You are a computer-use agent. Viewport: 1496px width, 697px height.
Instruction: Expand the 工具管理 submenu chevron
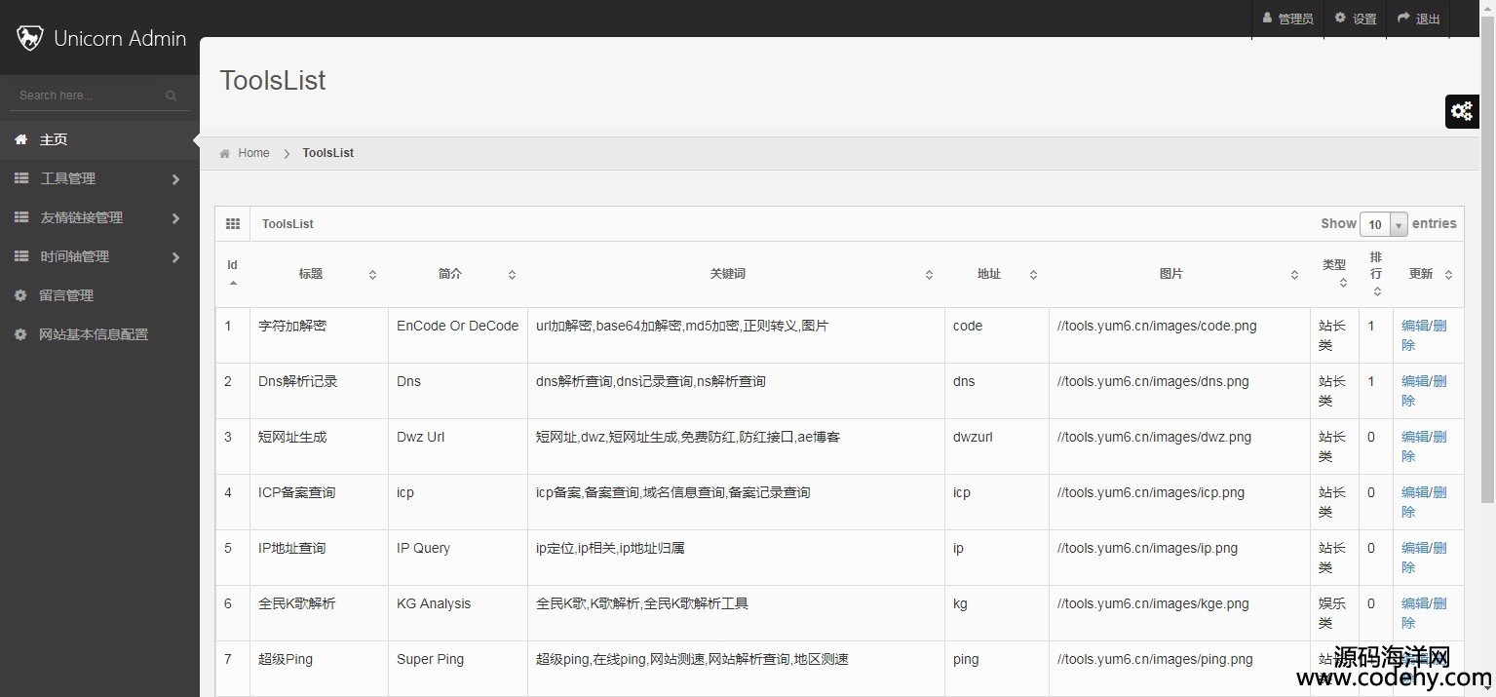pos(175,179)
